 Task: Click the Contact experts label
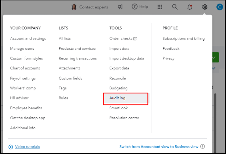(x=94, y=7)
